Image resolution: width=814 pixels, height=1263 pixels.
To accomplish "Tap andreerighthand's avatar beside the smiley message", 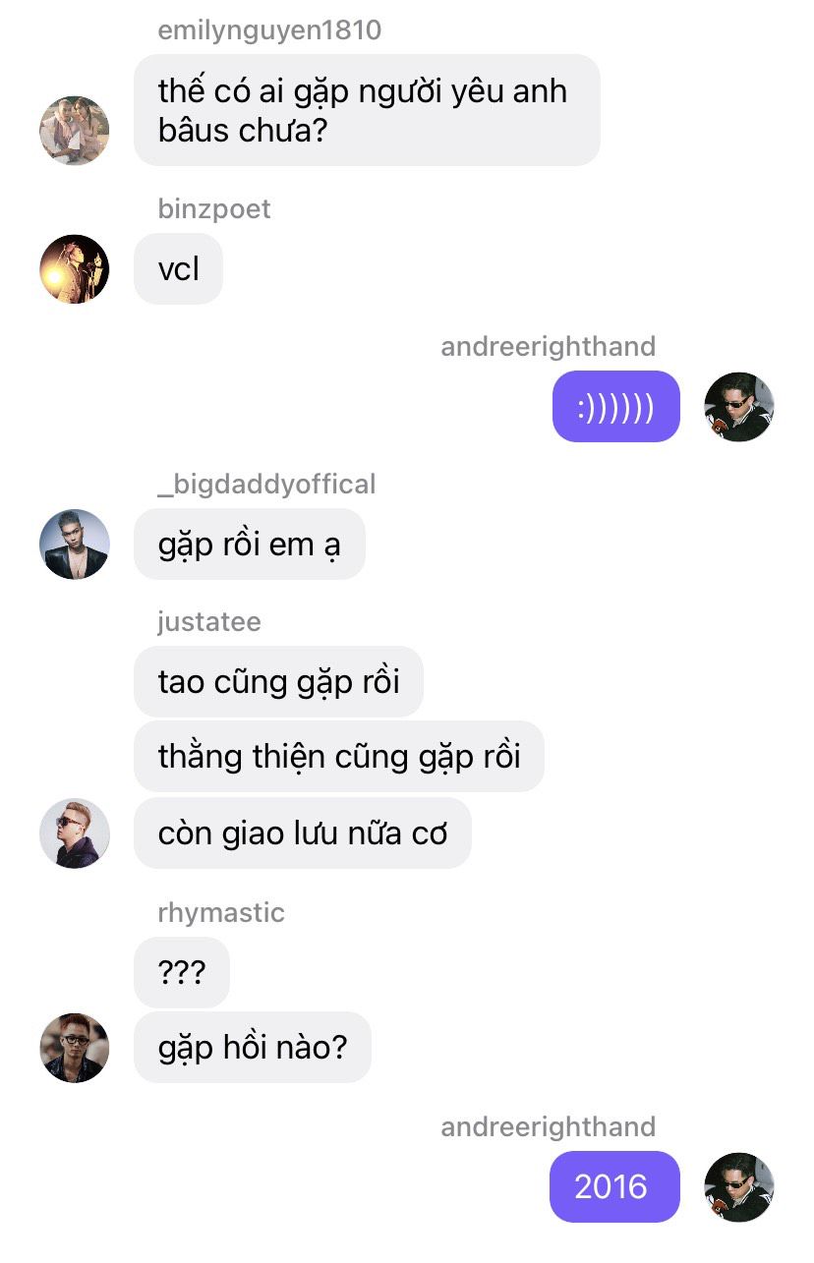I will [x=739, y=407].
